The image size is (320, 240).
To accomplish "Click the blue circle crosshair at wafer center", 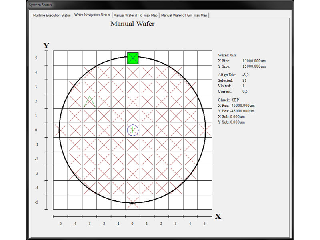I will click(x=133, y=130).
